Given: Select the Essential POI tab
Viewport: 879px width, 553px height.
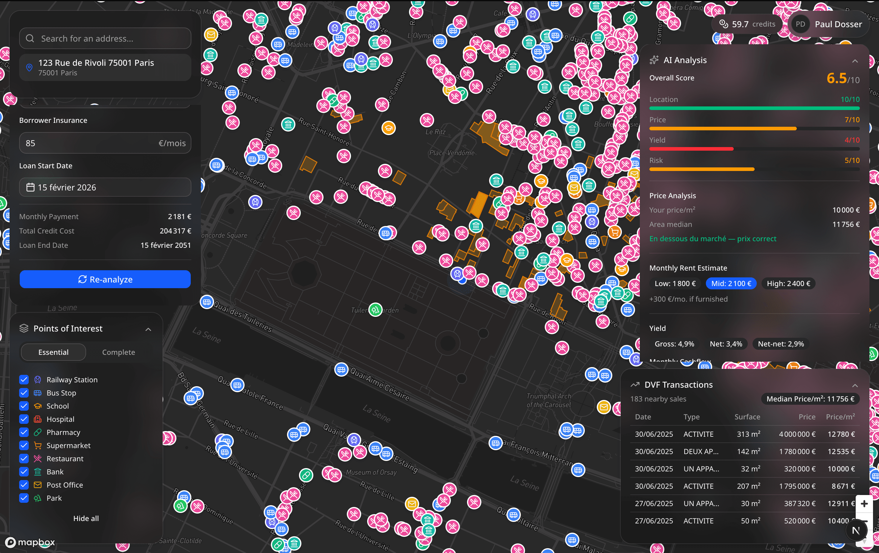Looking at the screenshot, I should 53,352.
